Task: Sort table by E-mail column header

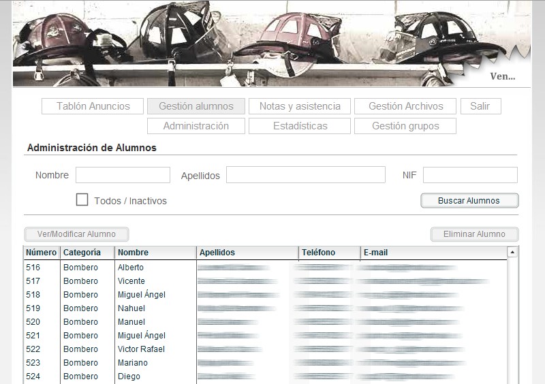Action: pos(433,253)
